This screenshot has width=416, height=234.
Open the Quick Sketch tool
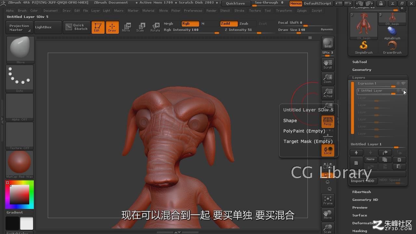click(x=76, y=27)
